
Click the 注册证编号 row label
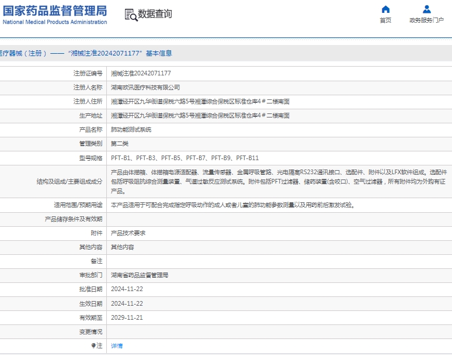(x=88, y=74)
